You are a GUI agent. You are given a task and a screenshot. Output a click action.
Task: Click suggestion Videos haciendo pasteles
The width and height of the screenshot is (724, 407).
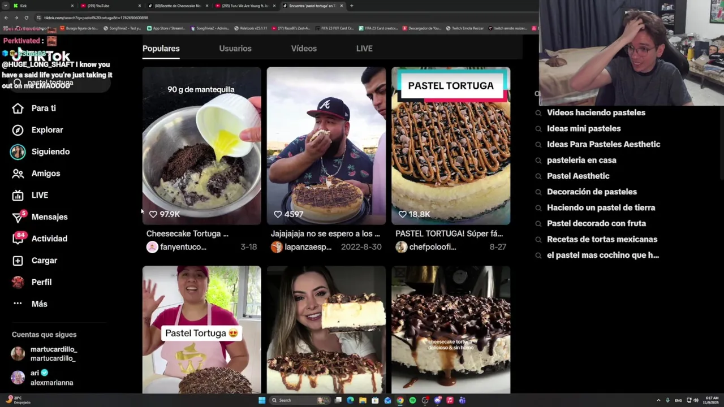[596, 112]
